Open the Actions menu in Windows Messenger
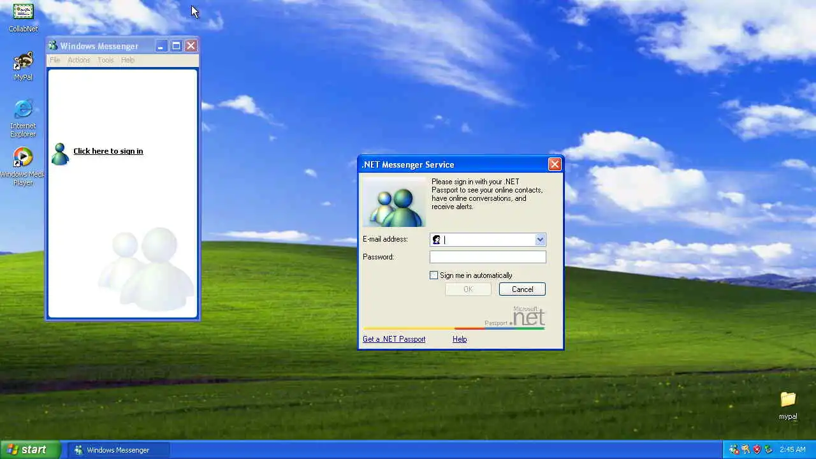The image size is (816, 459). point(79,60)
